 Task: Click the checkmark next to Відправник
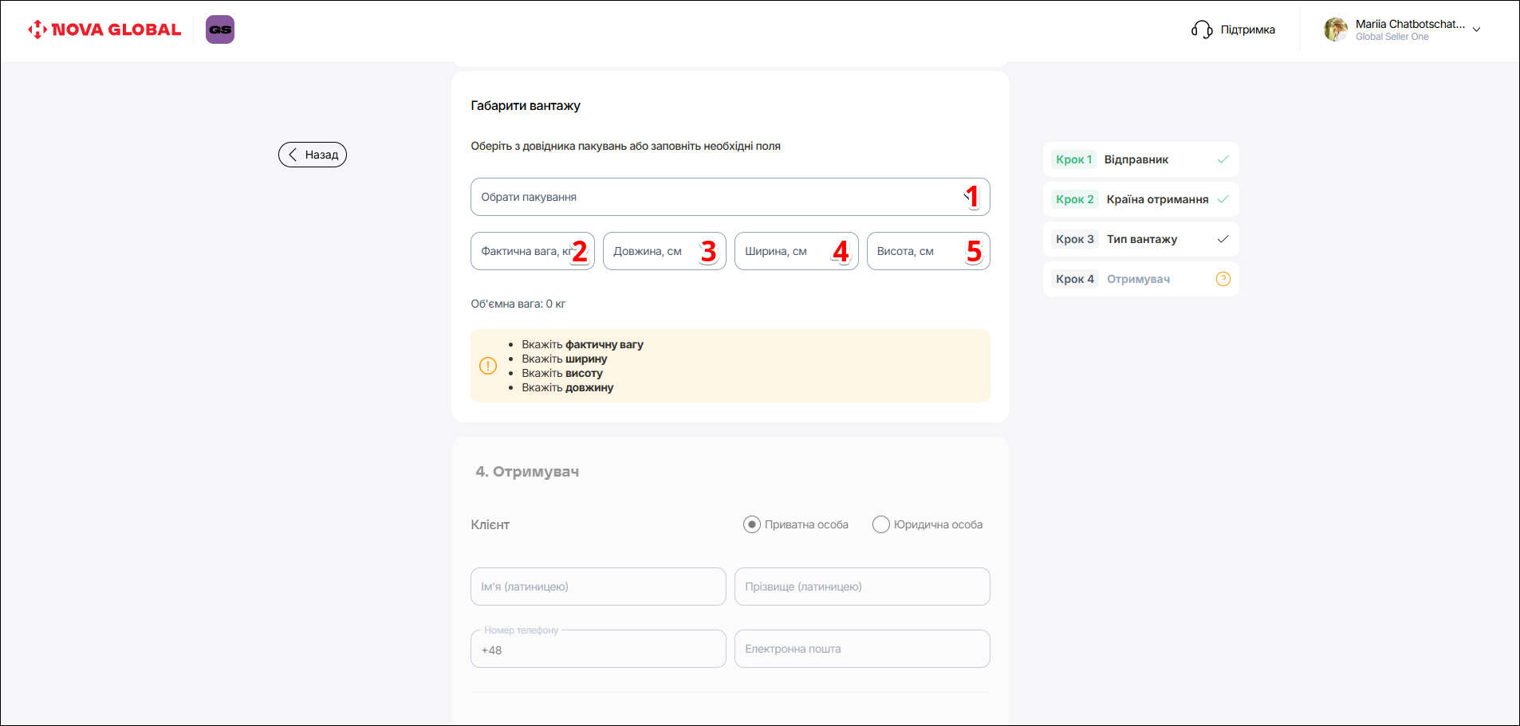pos(1223,159)
